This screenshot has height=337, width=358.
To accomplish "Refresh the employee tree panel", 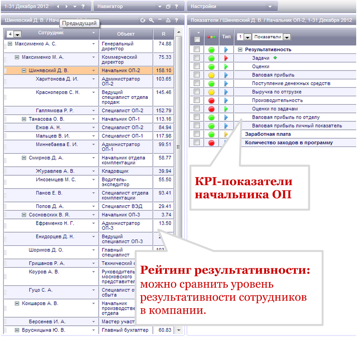I will pos(143,20).
